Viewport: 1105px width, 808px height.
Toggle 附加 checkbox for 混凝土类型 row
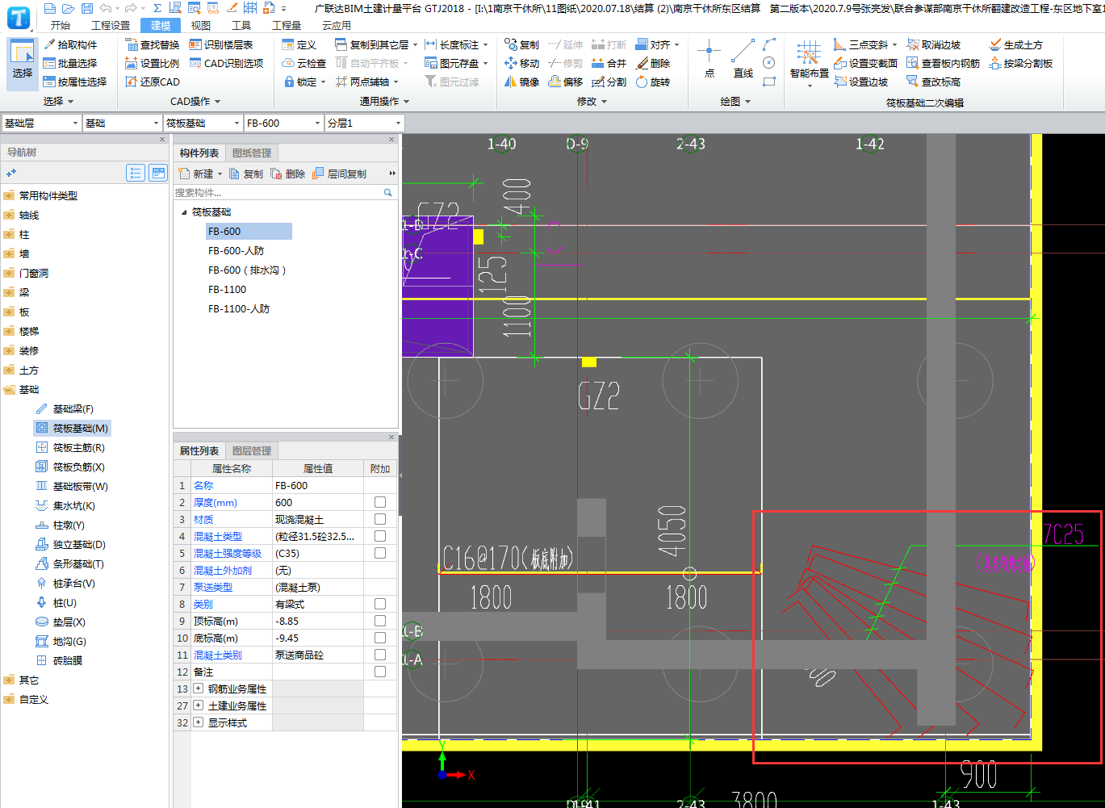tap(380, 536)
